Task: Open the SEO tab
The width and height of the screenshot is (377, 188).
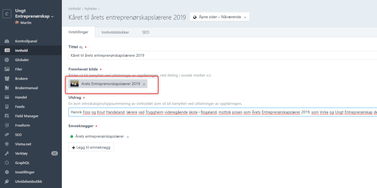Action: 146,32
